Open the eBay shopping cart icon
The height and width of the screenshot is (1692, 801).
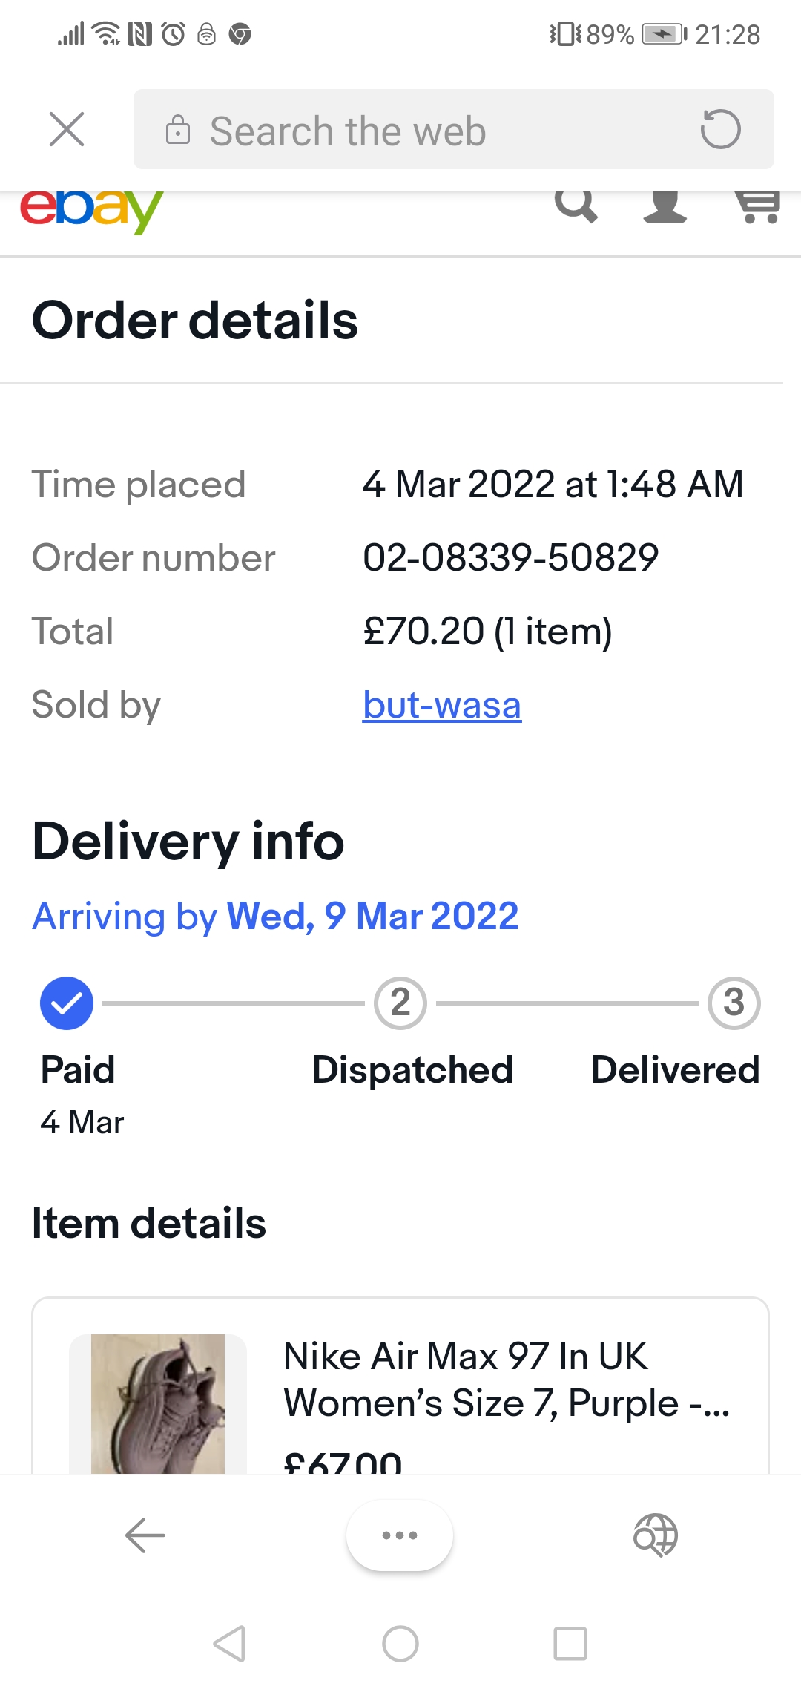click(756, 206)
